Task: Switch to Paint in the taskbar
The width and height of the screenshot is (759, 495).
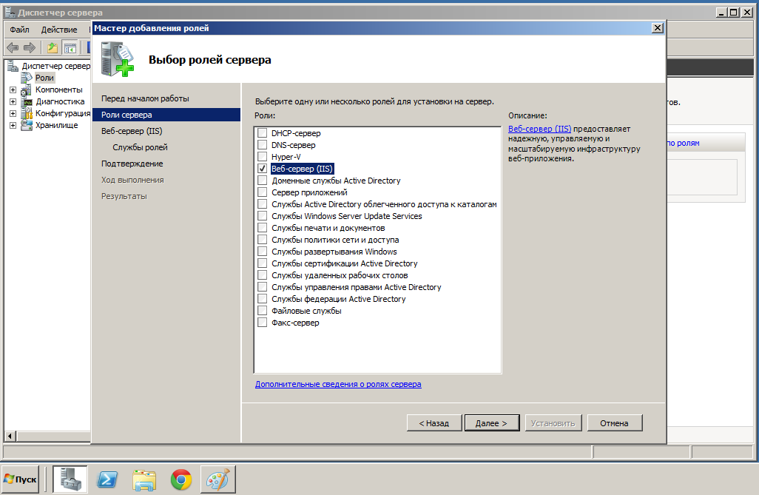Action: (217, 479)
